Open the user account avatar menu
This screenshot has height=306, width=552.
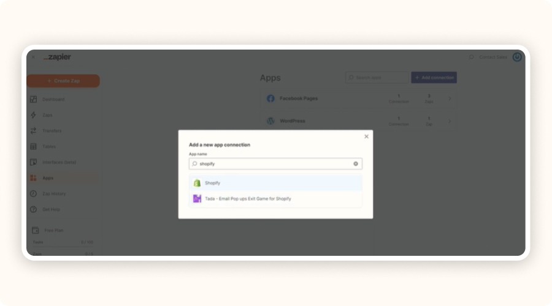[517, 57]
